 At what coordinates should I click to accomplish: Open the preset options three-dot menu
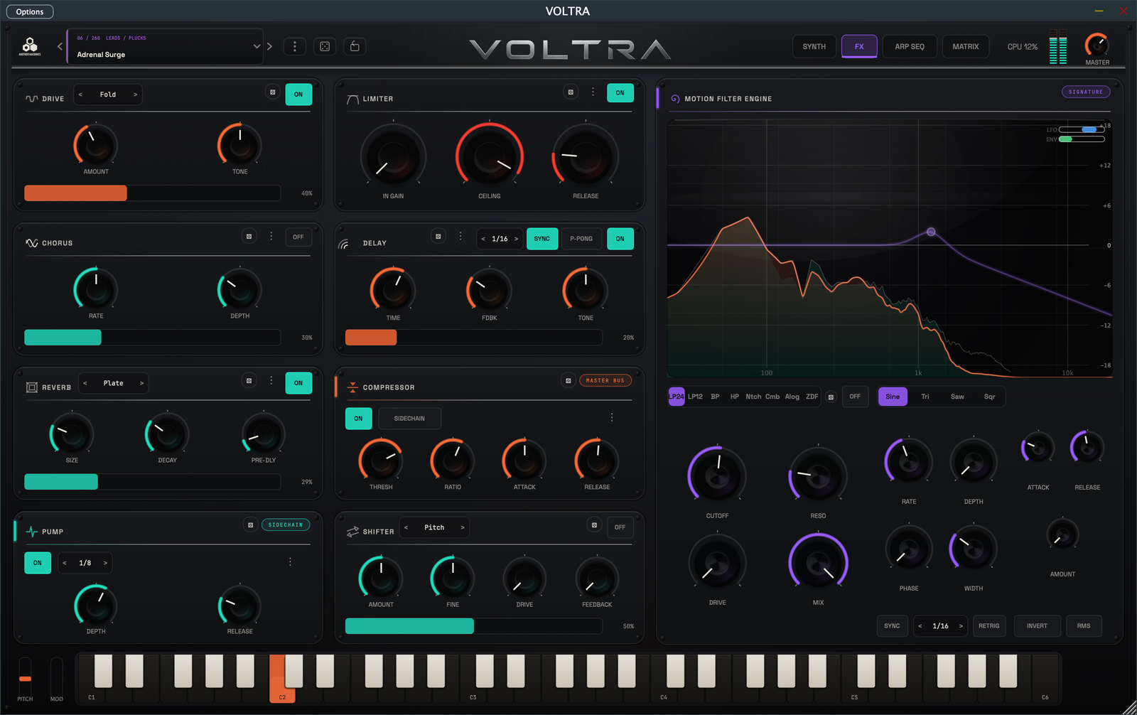(x=295, y=46)
